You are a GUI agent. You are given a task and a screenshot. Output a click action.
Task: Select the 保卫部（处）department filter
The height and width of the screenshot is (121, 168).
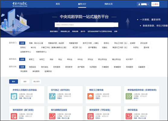coord(77,47)
